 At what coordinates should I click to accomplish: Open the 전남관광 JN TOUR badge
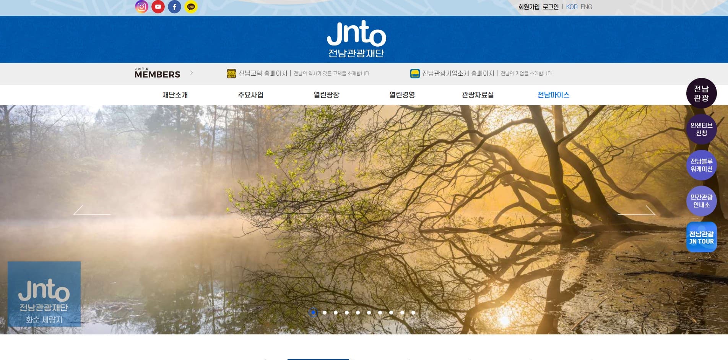pos(701,237)
